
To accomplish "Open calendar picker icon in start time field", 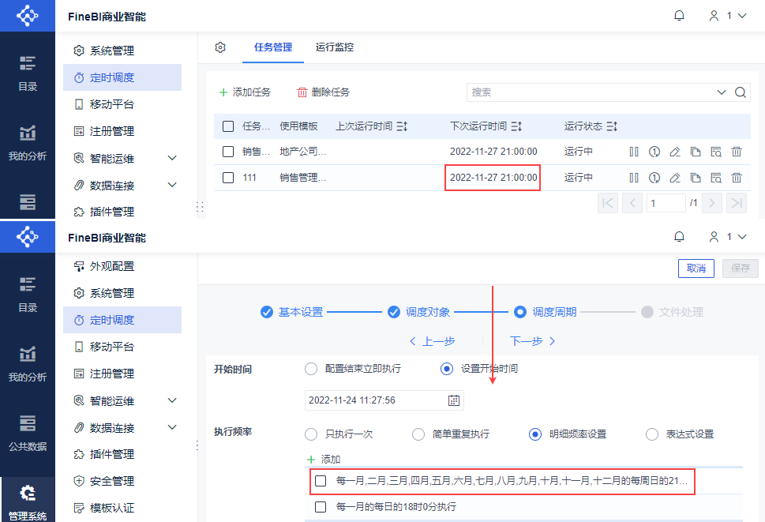I will coord(454,400).
